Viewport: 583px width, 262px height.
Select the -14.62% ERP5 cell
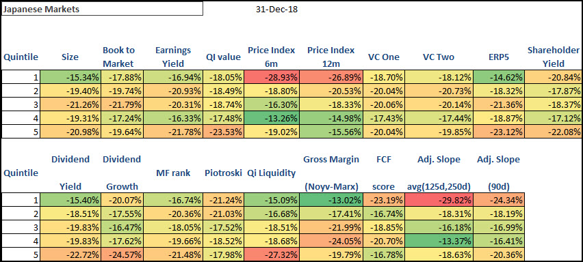click(x=500, y=78)
